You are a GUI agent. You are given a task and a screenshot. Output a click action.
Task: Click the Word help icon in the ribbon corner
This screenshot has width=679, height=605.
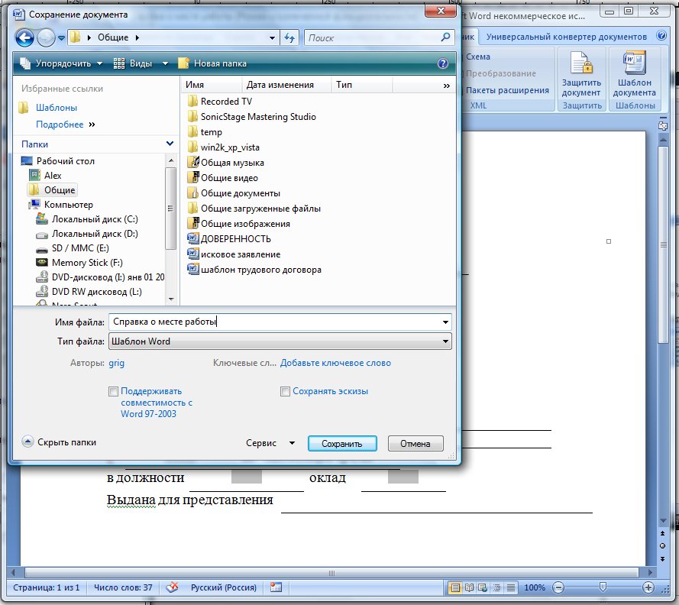[661, 35]
